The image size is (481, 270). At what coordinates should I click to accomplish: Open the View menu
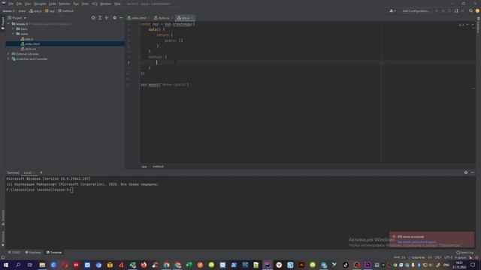28,4
